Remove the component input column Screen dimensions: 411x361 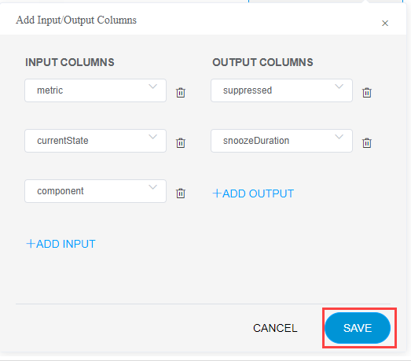[181, 193]
